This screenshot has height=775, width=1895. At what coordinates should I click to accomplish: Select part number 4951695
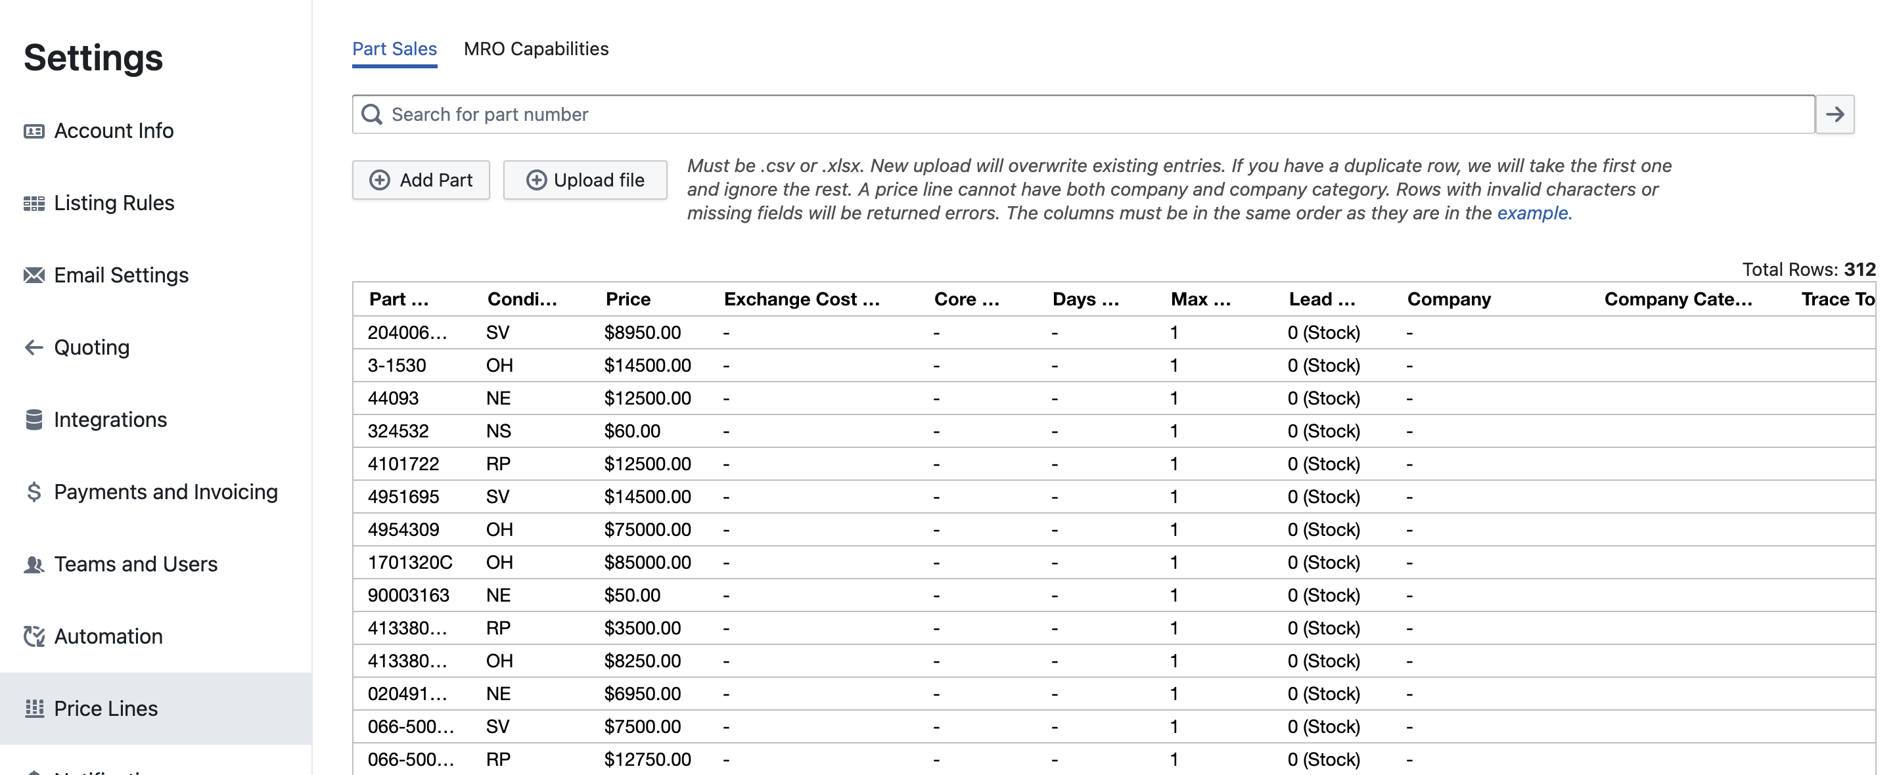tap(403, 497)
